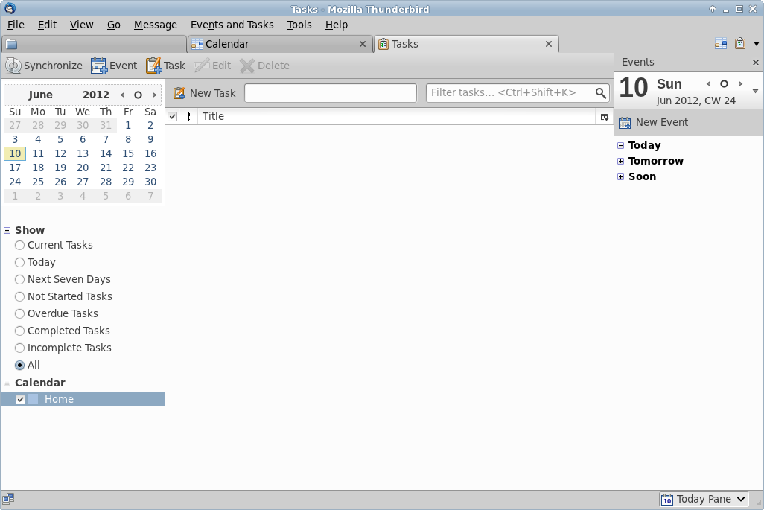The image size is (764, 510).
Task: Click the Synchronize toolbar icon
Action: click(x=13, y=66)
